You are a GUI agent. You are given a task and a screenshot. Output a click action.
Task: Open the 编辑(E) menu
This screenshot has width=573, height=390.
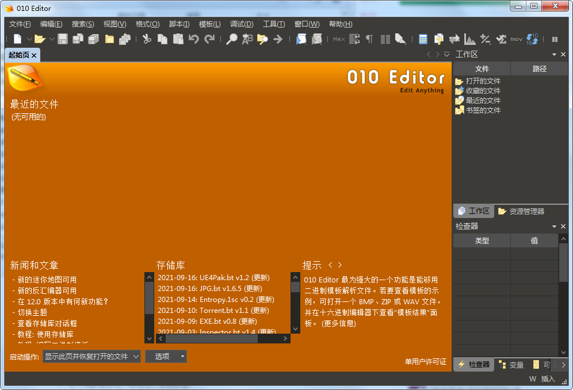click(51, 24)
